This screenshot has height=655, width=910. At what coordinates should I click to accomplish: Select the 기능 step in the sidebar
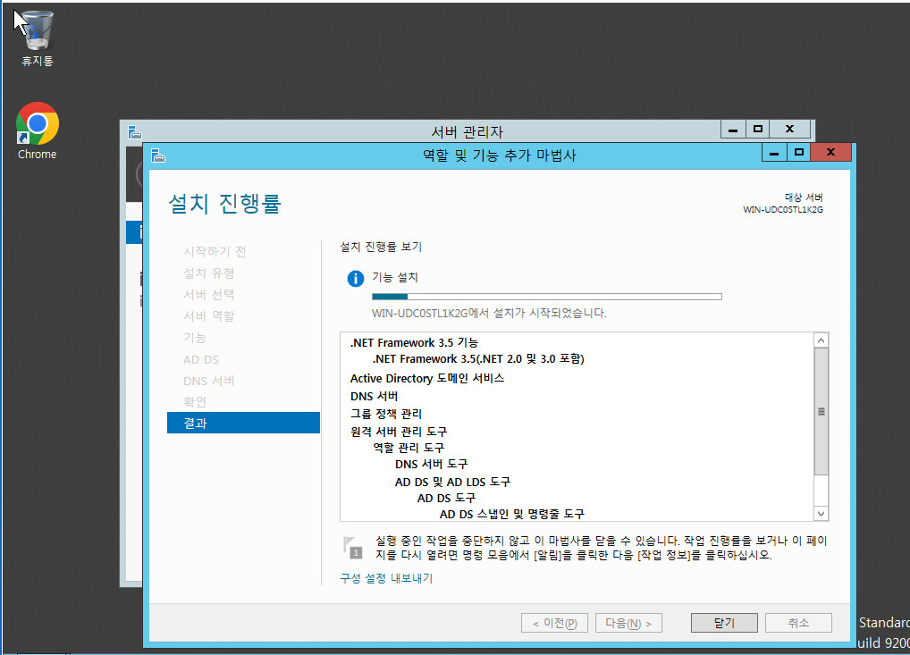click(195, 338)
